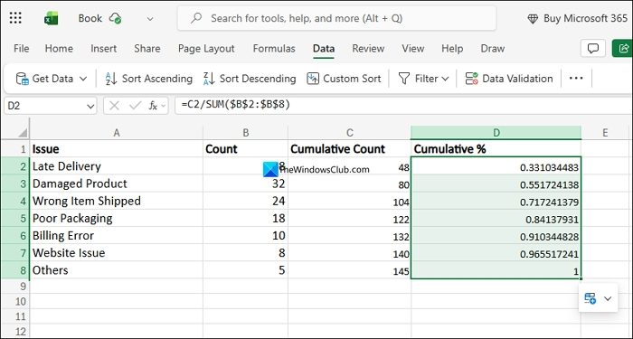
Task: Select column B header
Action: (x=245, y=133)
